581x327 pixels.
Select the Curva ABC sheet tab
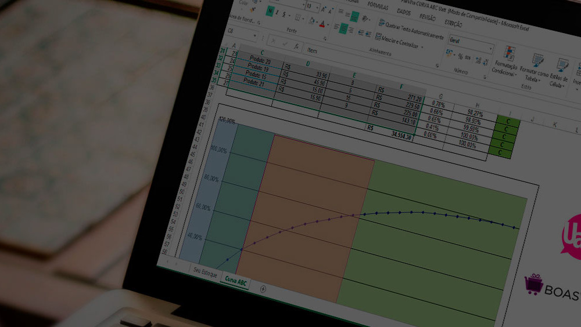pyautogui.click(x=236, y=282)
